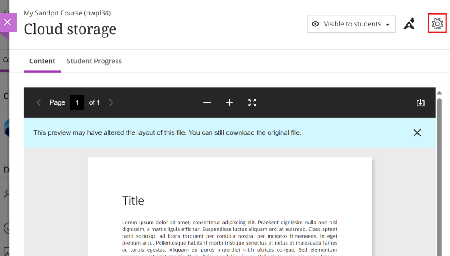
Task: Click the preview altered layout message text
Action: (167, 132)
